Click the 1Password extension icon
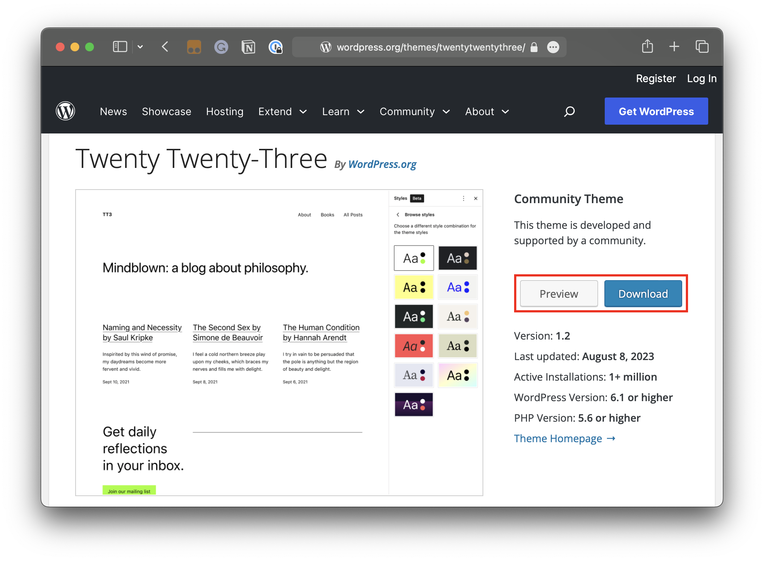764x561 pixels. [275, 47]
